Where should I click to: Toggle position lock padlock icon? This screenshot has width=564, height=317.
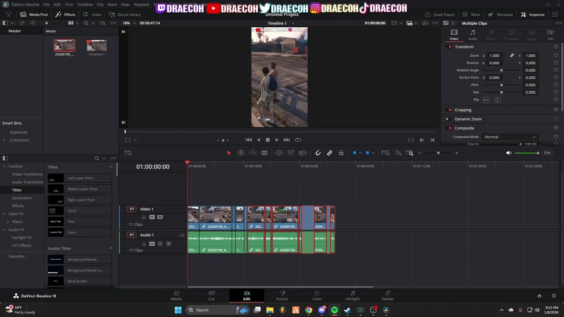click(341, 153)
